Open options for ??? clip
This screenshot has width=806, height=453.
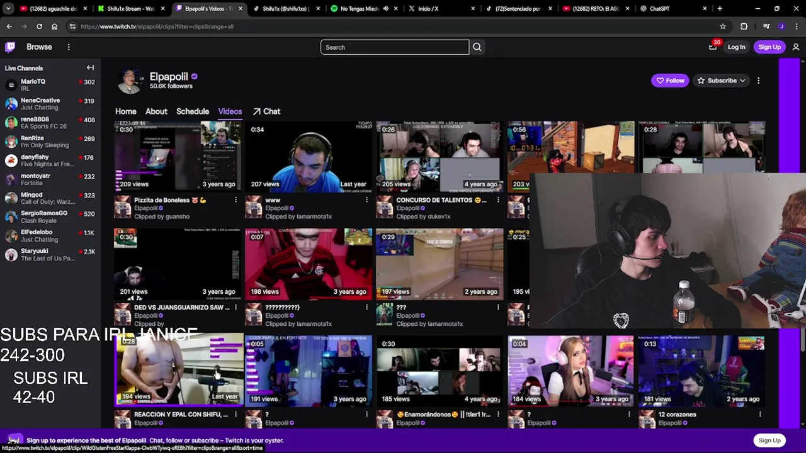[497, 308]
